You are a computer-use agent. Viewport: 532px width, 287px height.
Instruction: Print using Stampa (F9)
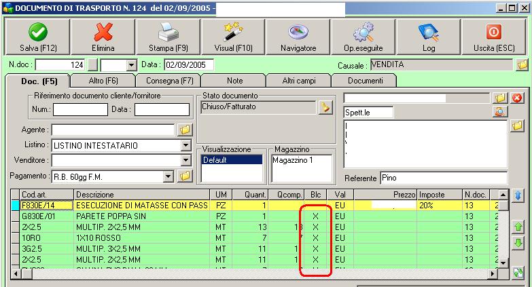pyautogui.click(x=169, y=37)
